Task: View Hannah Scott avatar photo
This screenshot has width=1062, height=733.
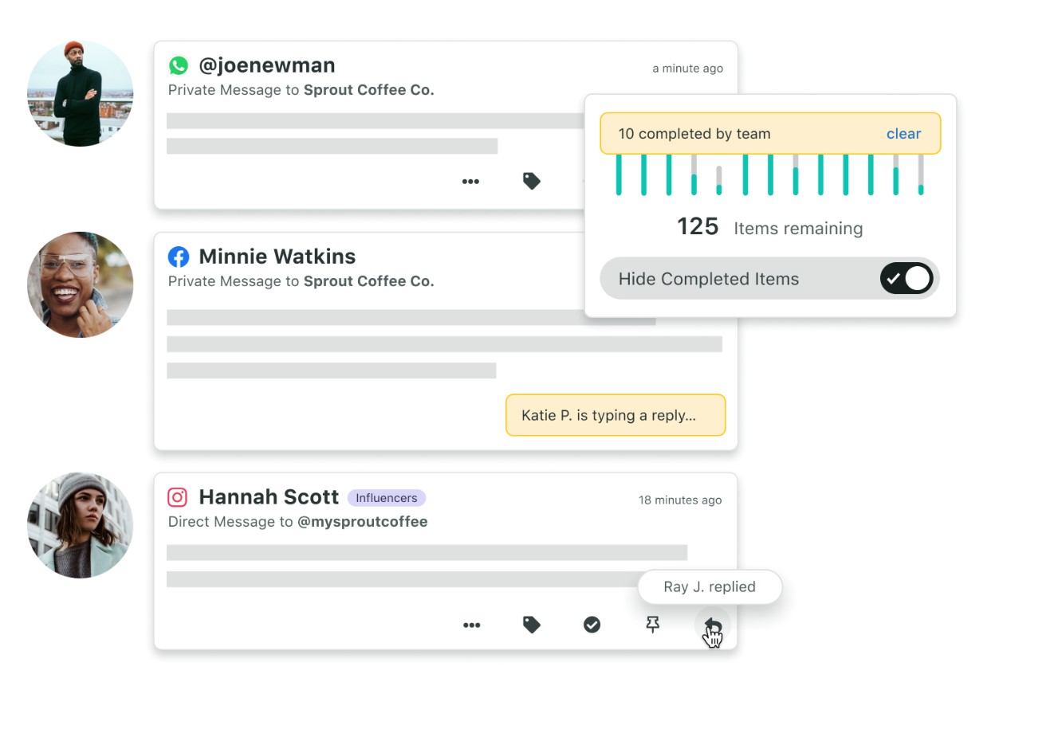Action: pyautogui.click(x=81, y=525)
